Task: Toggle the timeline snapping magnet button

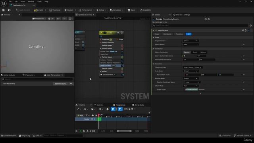Action: coord(113,109)
